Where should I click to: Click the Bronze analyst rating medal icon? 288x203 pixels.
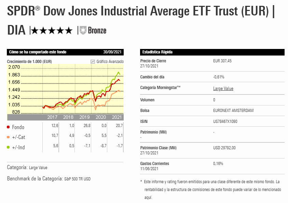[83, 30]
